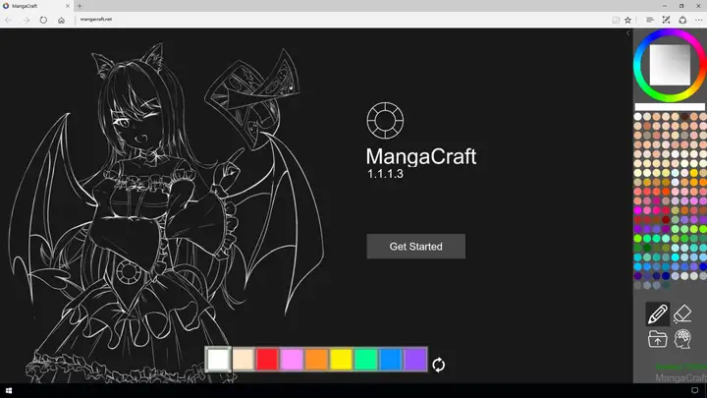
Task: Pick the yellow swatch in bottom palette
Action: tap(342, 360)
